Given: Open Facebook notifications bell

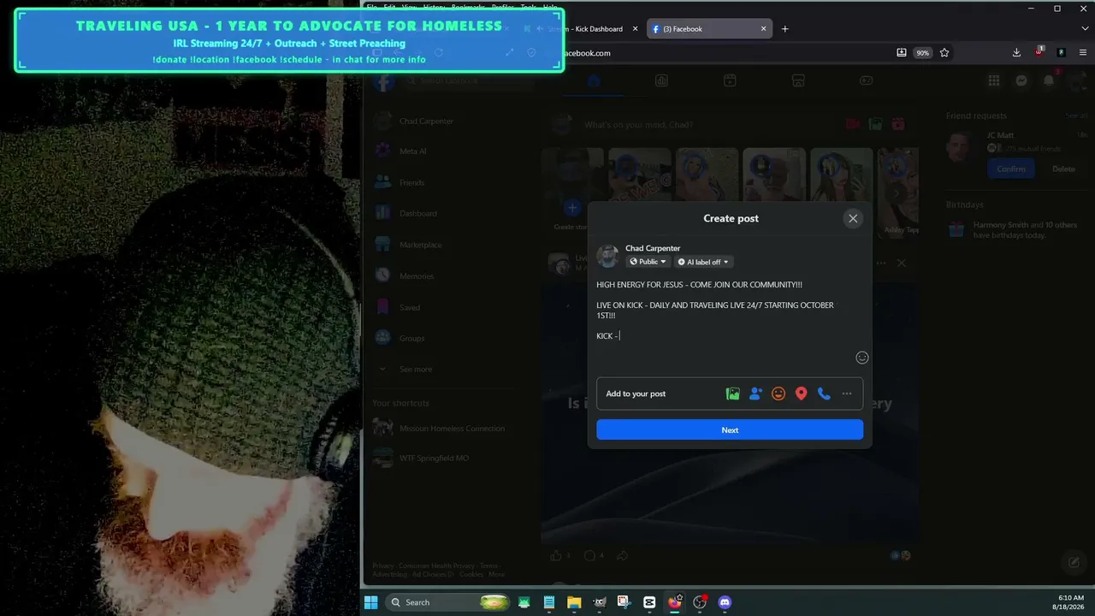Looking at the screenshot, I should 1049,80.
